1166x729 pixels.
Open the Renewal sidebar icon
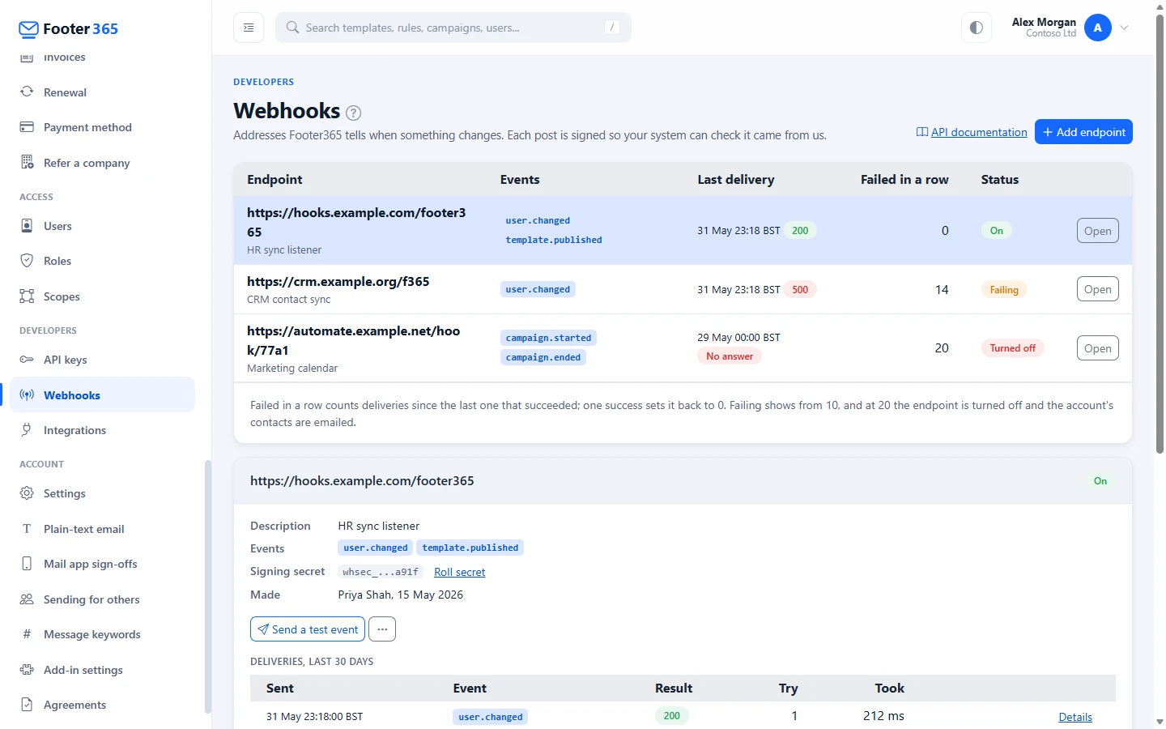click(27, 92)
